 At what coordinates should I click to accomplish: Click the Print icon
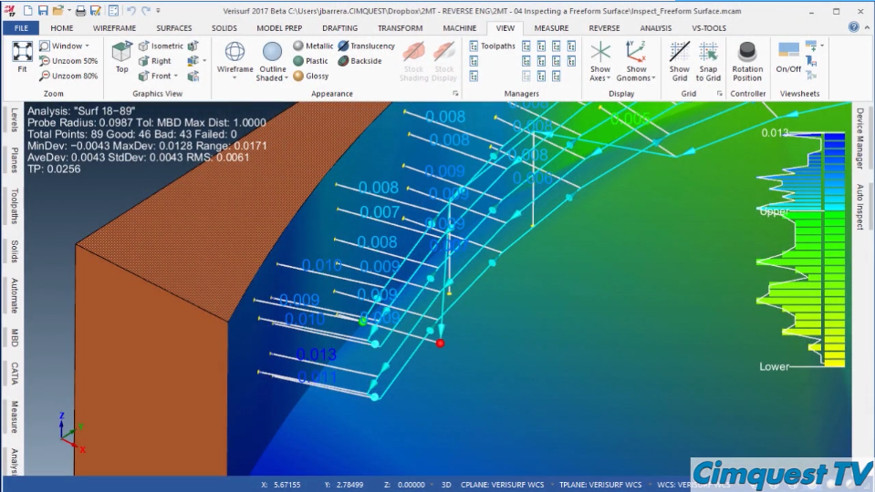[80, 11]
